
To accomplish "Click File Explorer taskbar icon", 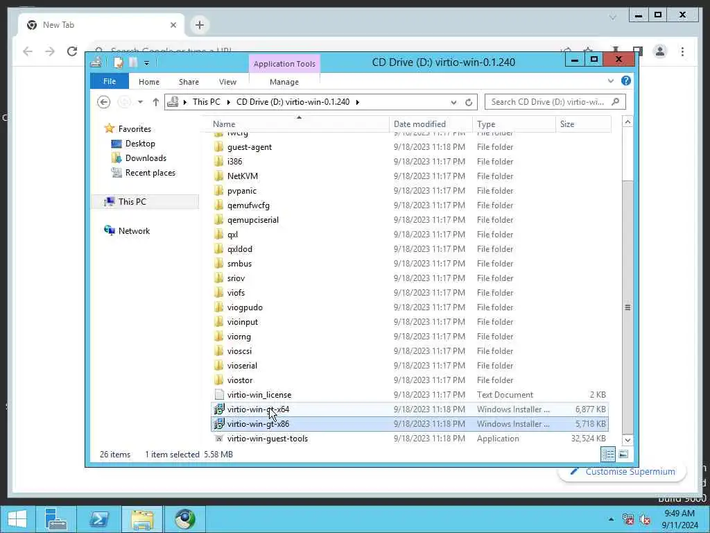I will (142, 518).
